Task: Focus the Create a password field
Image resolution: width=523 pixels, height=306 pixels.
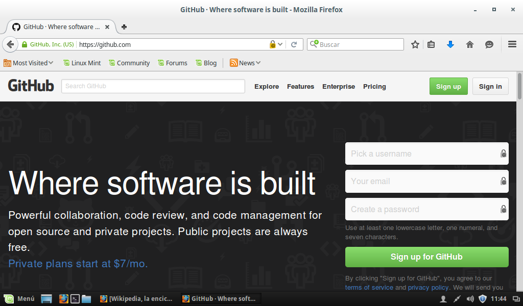Action: 426,209
